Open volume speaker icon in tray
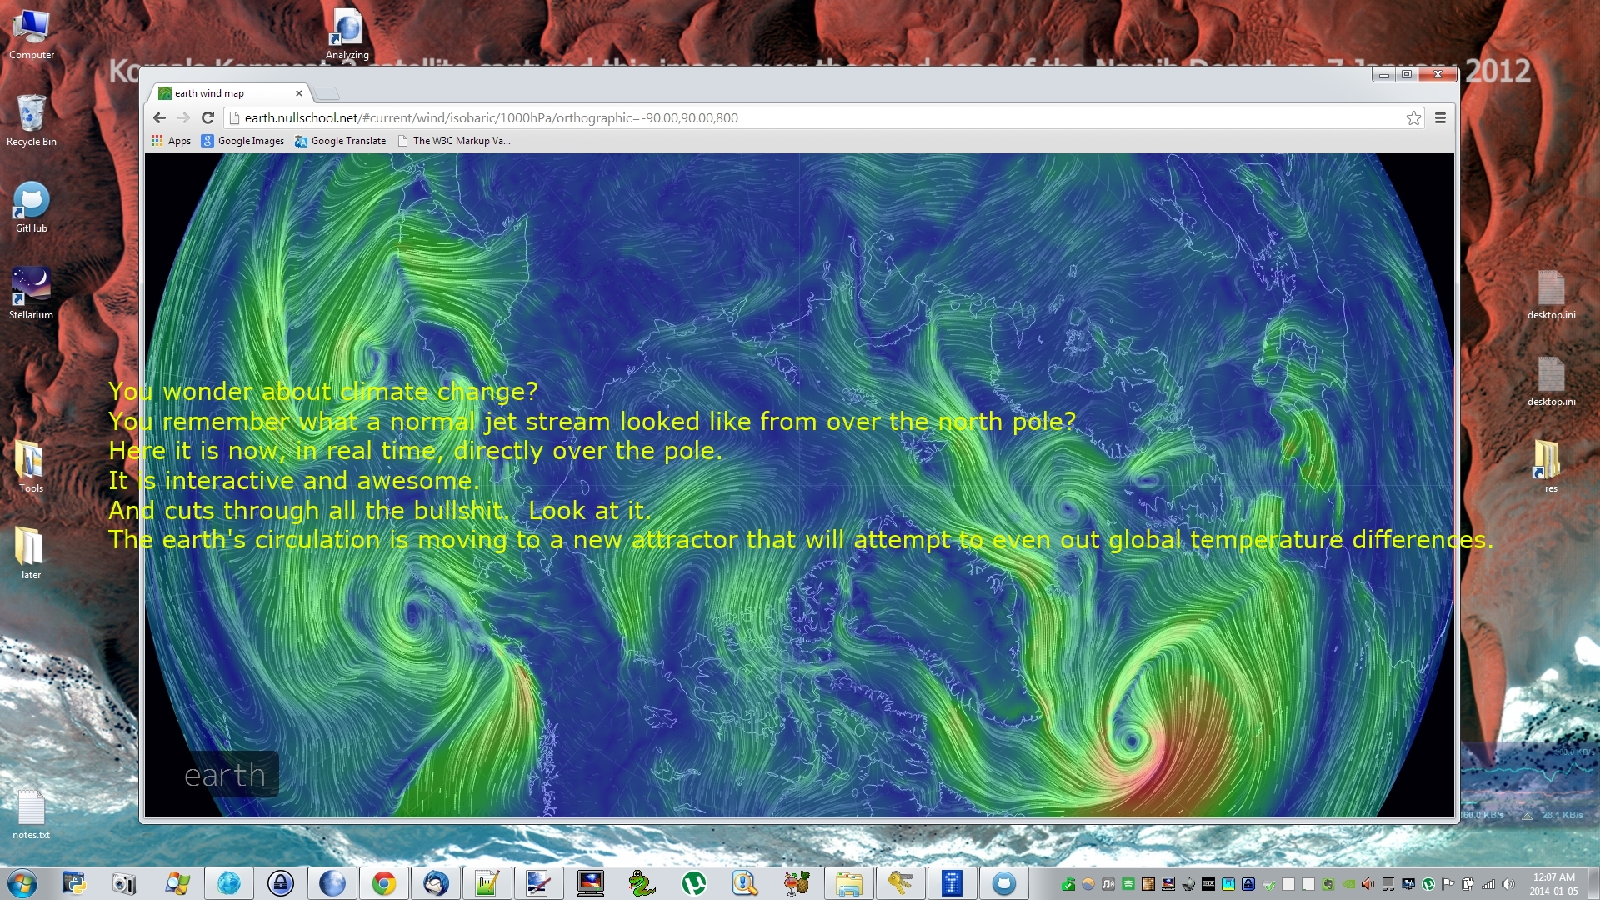Screen dimensions: 1600x900 pyautogui.click(x=1508, y=884)
